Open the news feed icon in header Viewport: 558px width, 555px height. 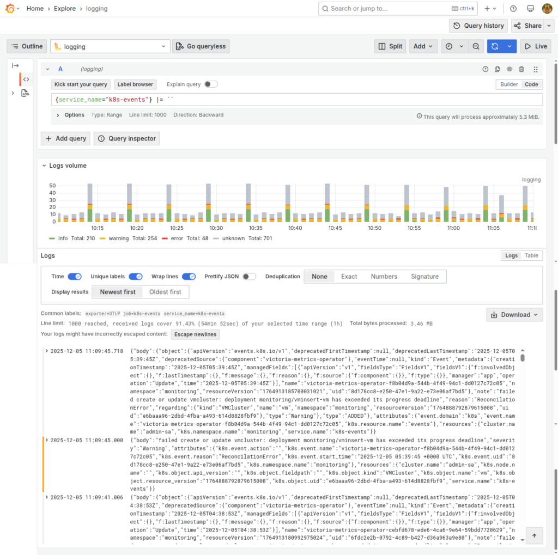530,9
